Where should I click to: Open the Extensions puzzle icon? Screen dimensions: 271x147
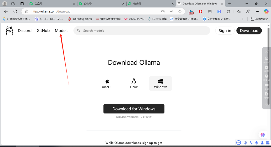tap(229, 11)
